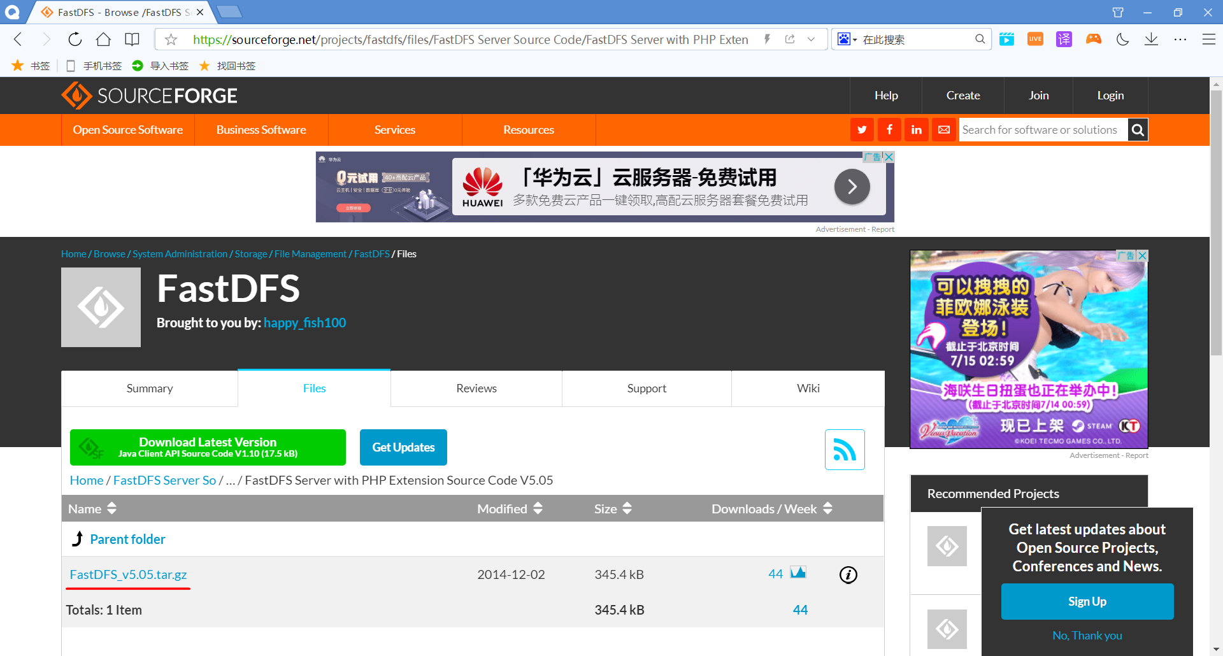Click the downloads chart icon next to 44
Screen dimensions: 1223x656
pos(798,573)
